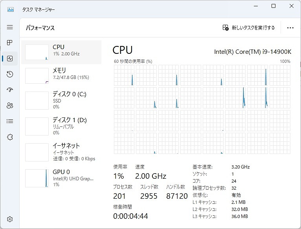Select the イーサネット network item
This screenshot has height=229, width=301.
point(61,152)
